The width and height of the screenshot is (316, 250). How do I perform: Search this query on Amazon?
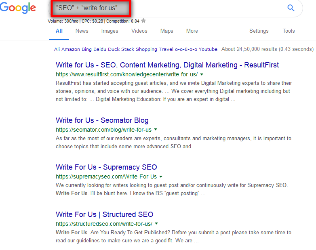[x=71, y=49]
